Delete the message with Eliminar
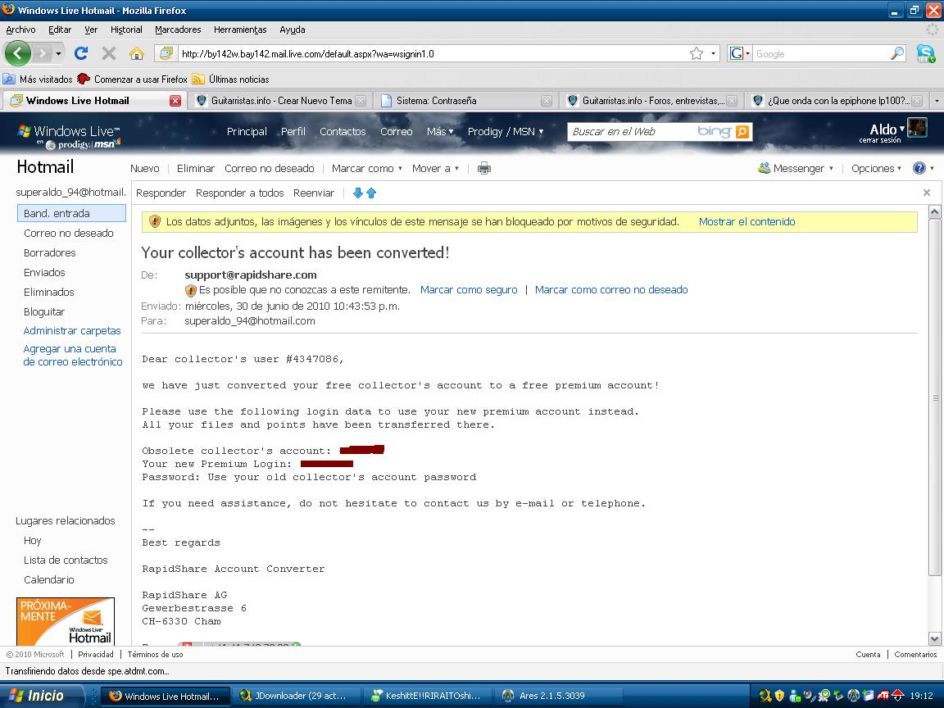 click(196, 169)
